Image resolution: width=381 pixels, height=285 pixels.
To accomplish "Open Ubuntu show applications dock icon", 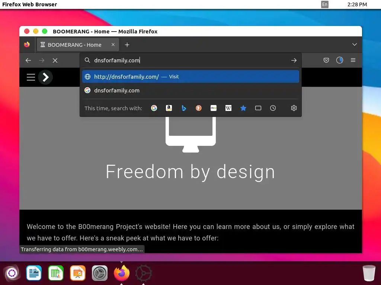I will tap(12, 273).
